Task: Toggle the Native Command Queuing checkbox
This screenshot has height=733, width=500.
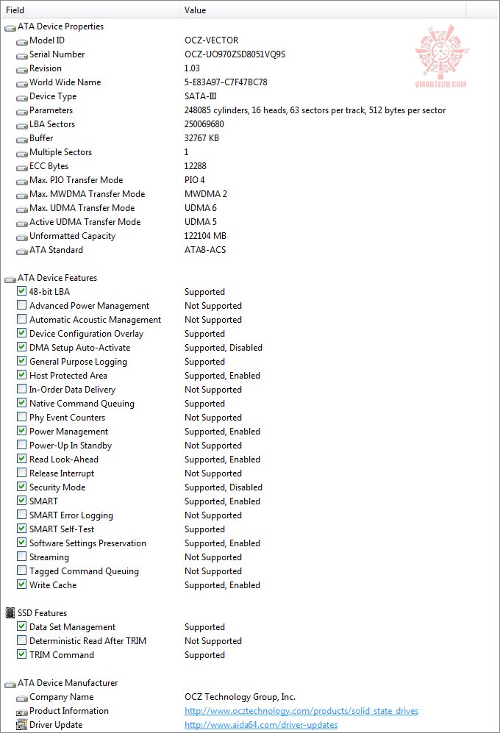Action: pyautogui.click(x=21, y=402)
